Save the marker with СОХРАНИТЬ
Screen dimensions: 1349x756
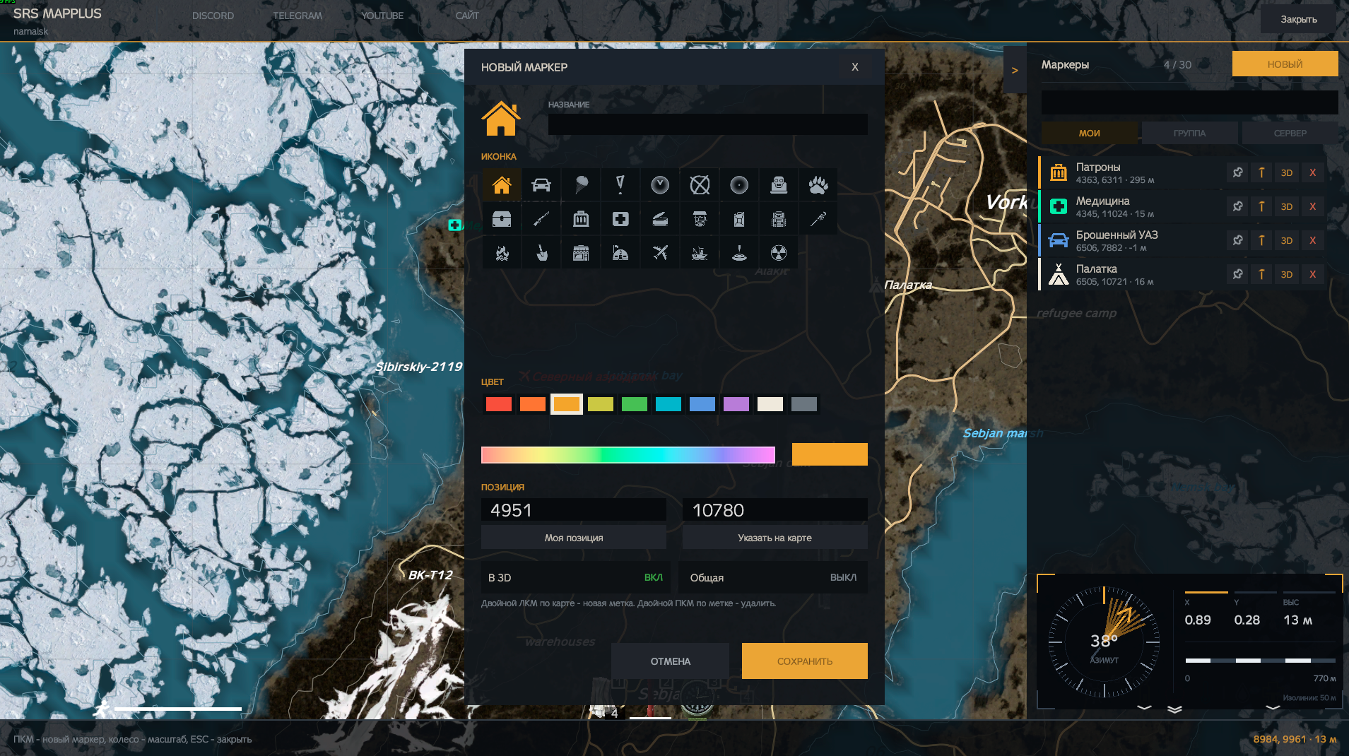click(x=805, y=661)
